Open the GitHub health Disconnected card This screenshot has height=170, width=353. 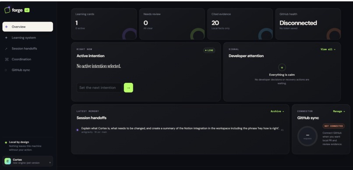[308, 24]
